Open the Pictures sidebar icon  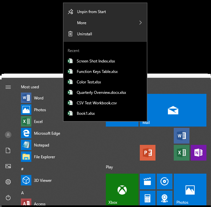[8, 166]
